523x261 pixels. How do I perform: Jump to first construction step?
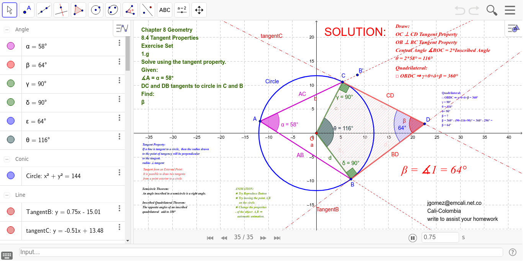[x=210, y=238]
